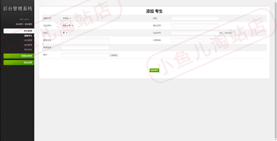Expand the 系统设置 sidebar section
Screen dimensions: 277x141
[x=19, y=63]
